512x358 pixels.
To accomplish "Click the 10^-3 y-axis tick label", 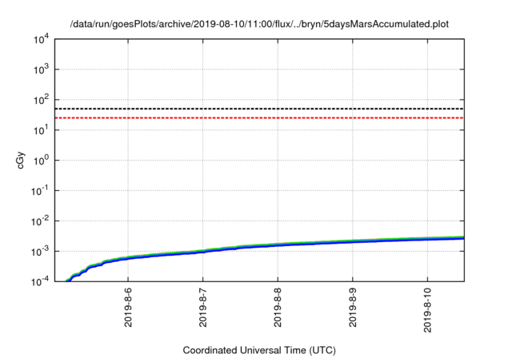I will [40, 252].
